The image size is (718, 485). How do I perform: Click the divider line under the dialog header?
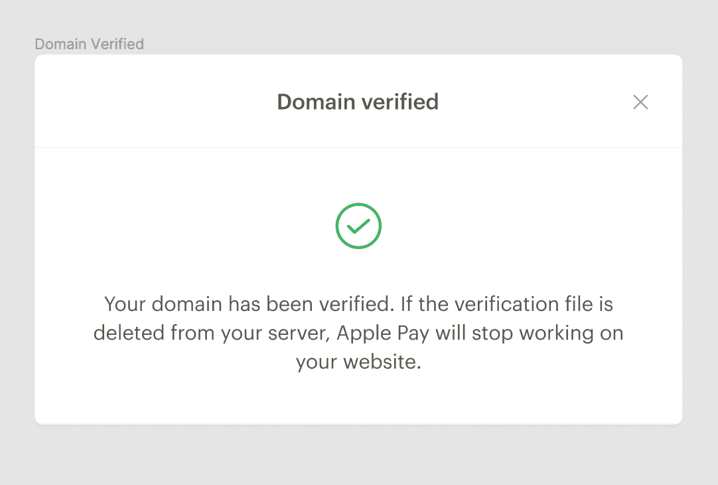[x=358, y=147]
